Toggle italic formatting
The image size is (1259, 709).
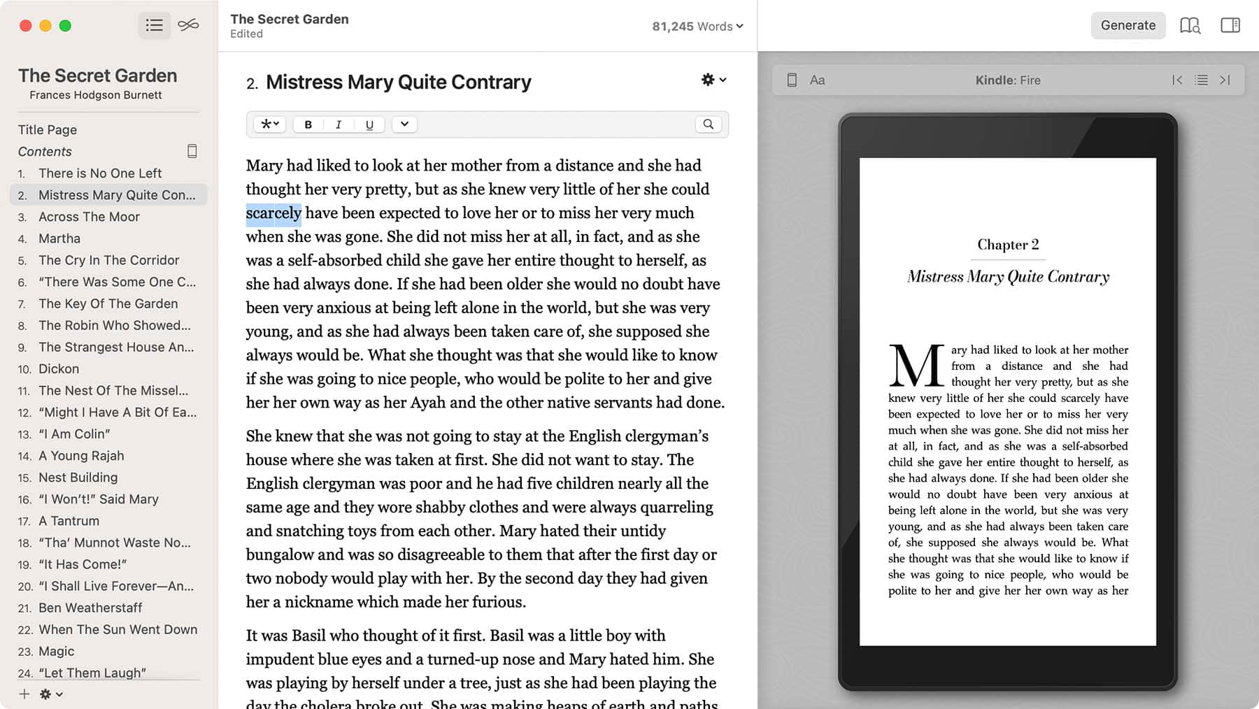[339, 124]
